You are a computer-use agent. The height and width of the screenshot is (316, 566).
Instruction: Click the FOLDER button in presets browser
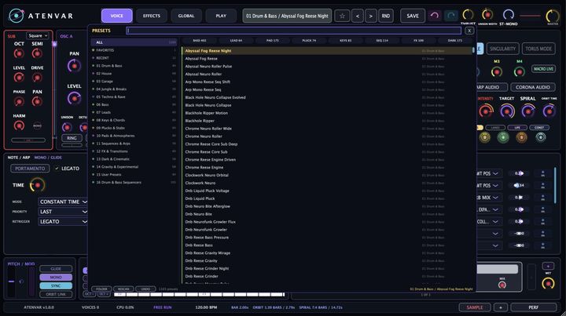click(x=101, y=289)
